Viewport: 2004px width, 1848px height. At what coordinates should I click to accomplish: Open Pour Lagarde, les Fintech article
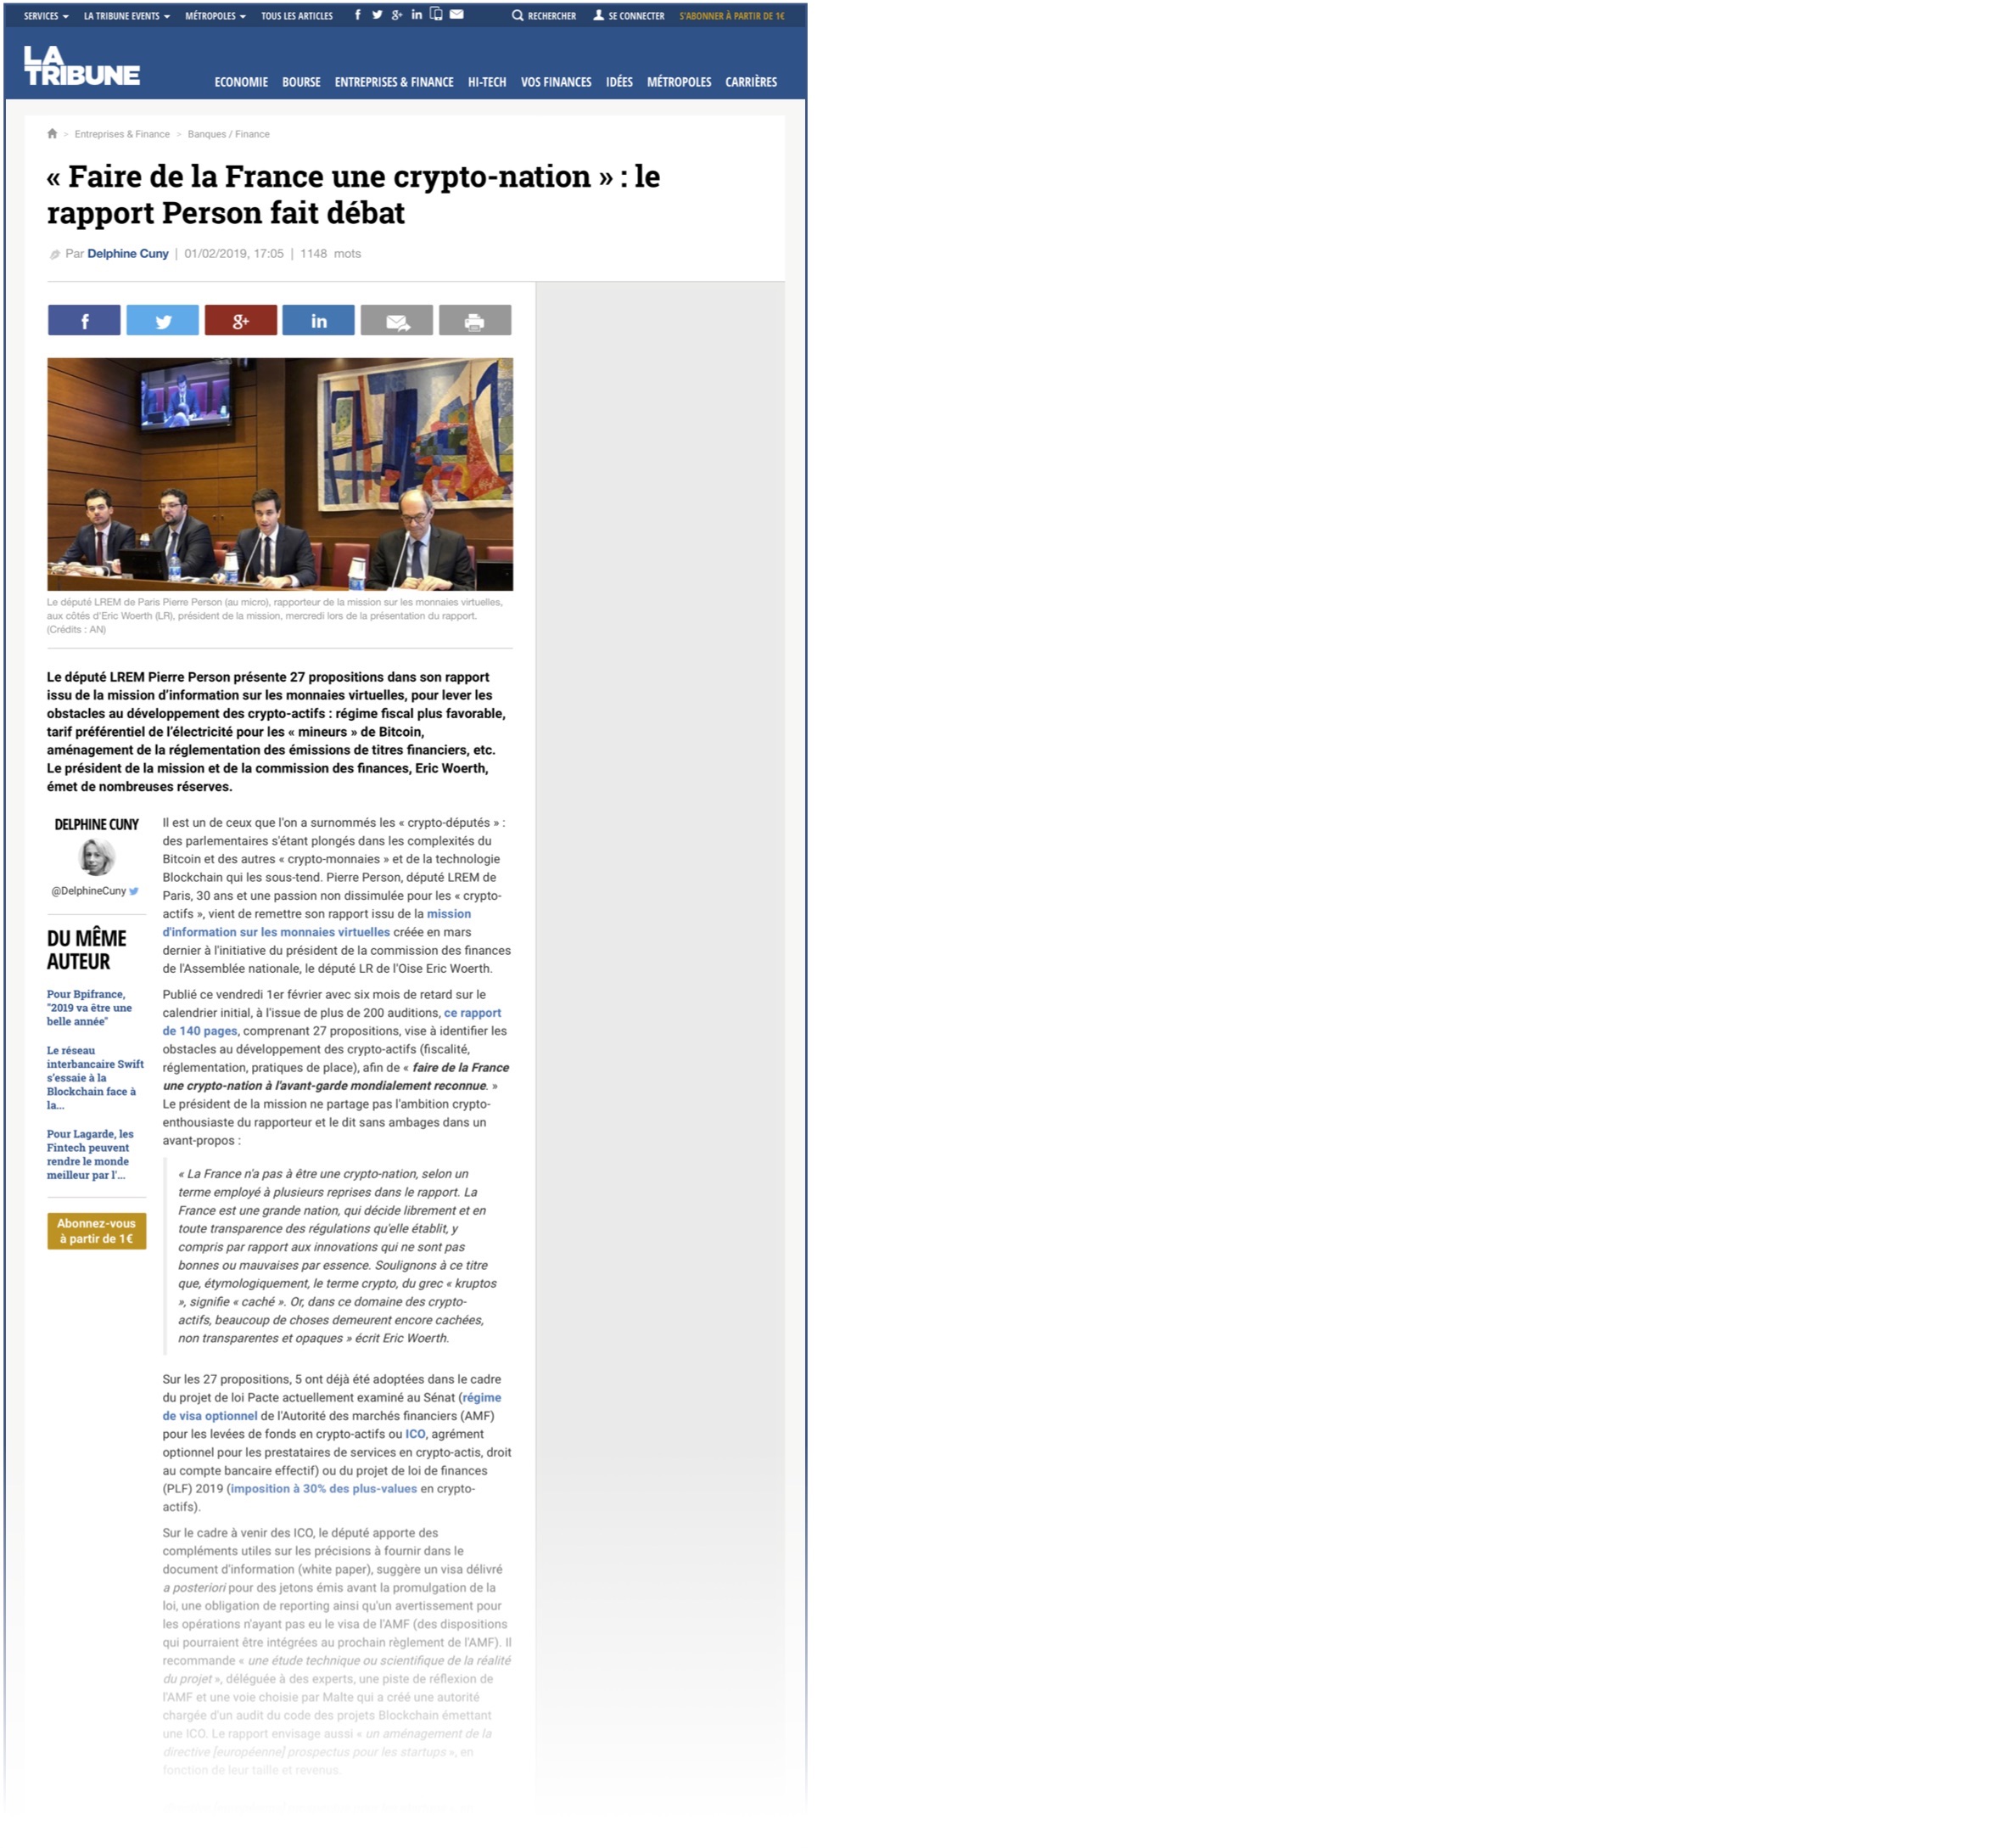pos(90,1155)
